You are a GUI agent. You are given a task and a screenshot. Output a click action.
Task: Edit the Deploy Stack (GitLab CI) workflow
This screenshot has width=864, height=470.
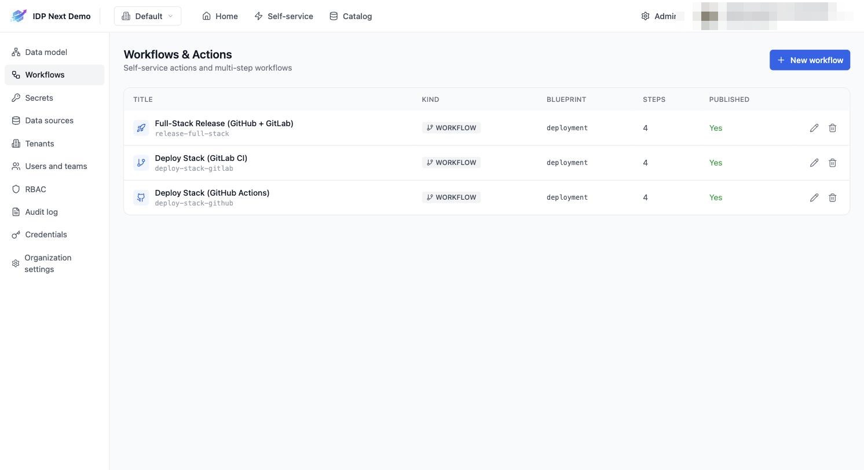tap(814, 163)
